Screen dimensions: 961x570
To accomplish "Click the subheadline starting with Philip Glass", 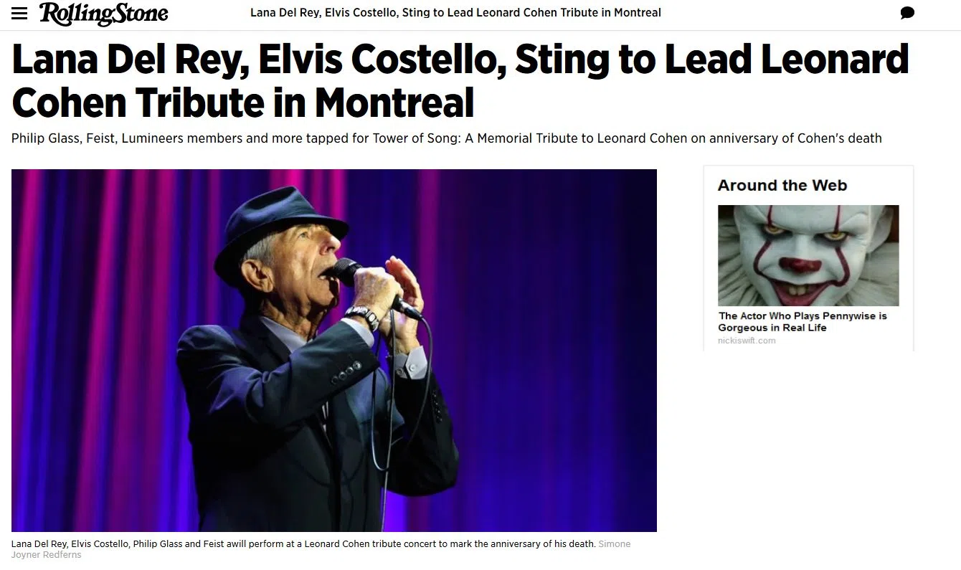I will (446, 138).
